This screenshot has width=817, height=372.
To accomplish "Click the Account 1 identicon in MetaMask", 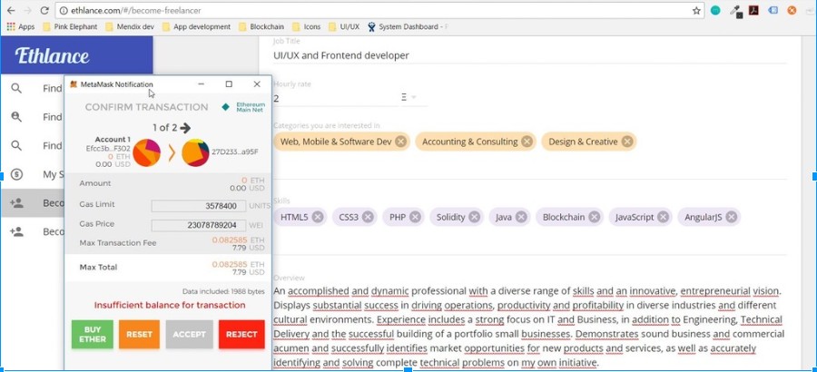I will click(146, 153).
